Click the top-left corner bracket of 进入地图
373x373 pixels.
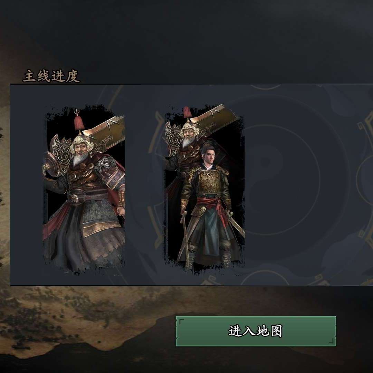point(181,322)
